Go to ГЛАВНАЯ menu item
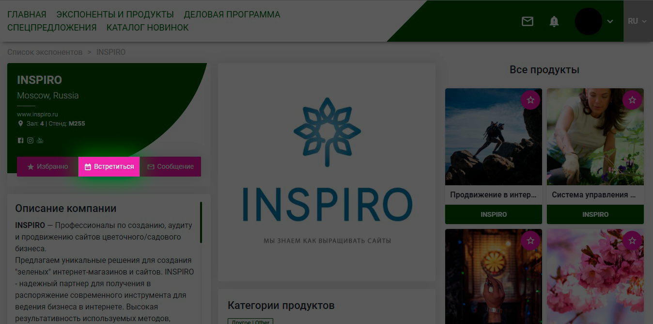The image size is (653, 324). [27, 15]
